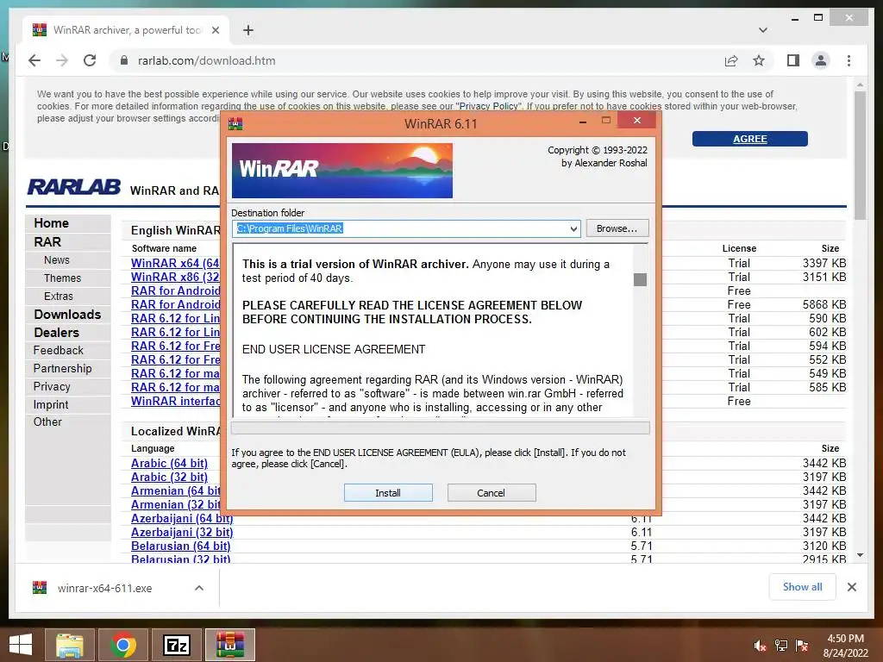Click the address bar URL rarlab.com/download.htm
Image resolution: width=883 pixels, height=662 pixels.
click(x=207, y=61)
